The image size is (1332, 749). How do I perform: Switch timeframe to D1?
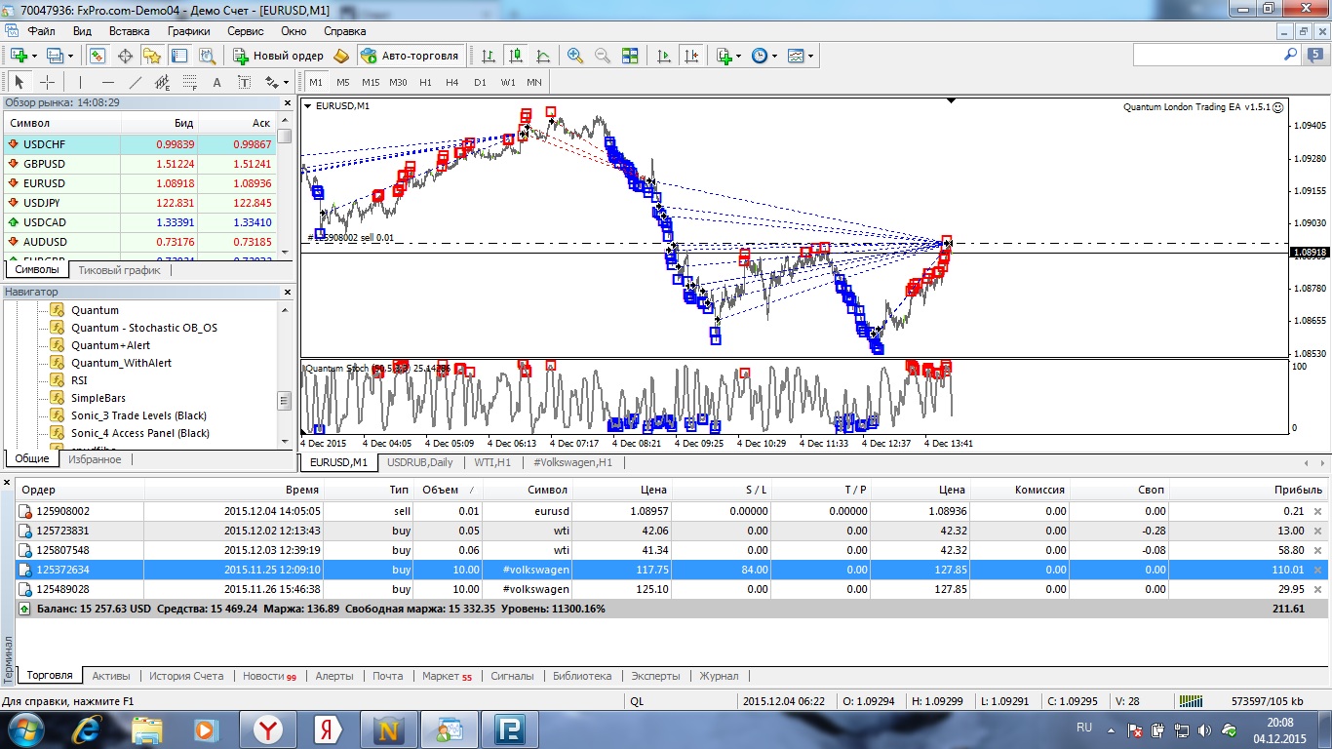point(480,82)
